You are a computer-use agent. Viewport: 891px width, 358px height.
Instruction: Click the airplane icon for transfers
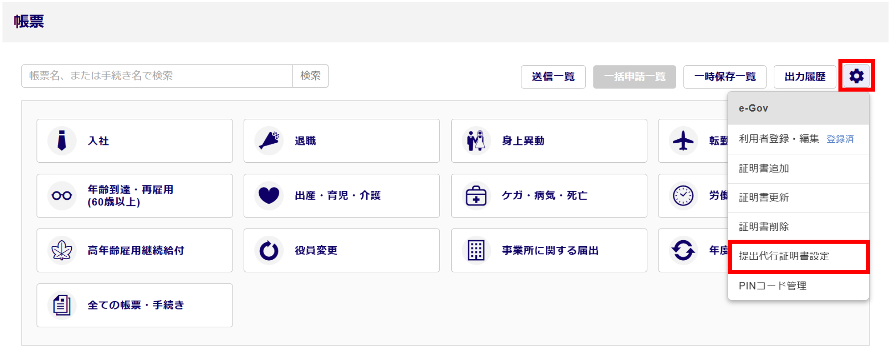(x=683, y=141)
